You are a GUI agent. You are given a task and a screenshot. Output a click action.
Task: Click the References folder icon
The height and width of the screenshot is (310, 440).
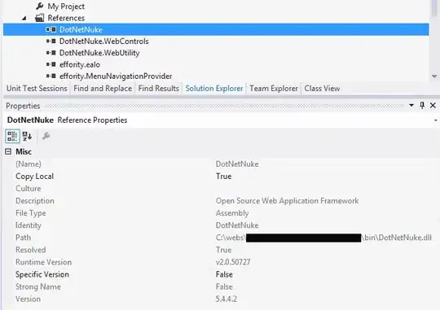coord(40,18)
